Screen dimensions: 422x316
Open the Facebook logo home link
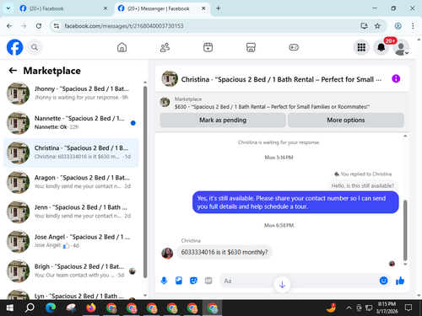[x=14, y=47]
